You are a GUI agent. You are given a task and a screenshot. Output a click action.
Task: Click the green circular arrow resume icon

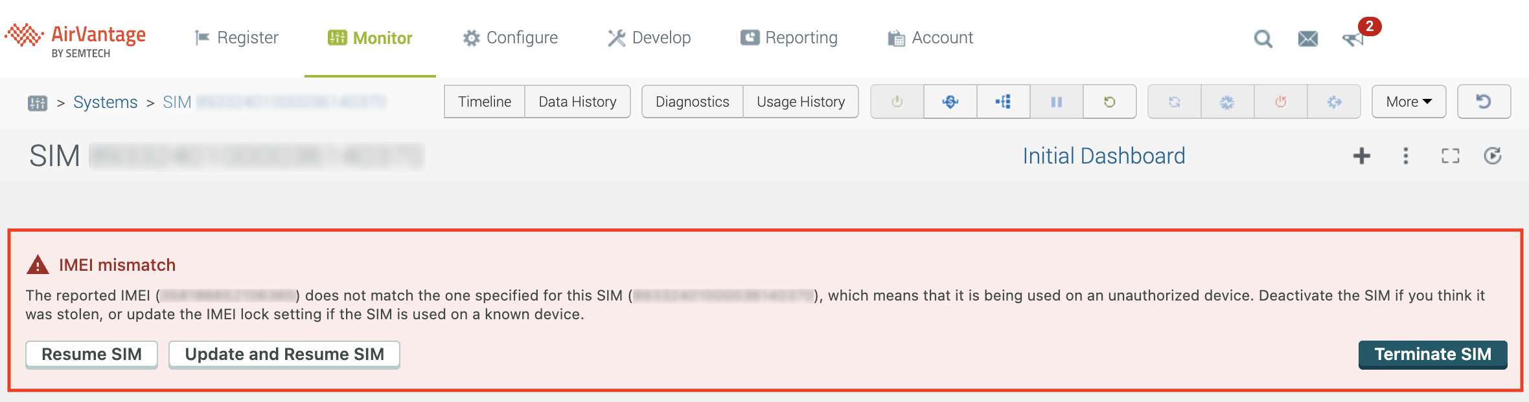click(1109, 102)
